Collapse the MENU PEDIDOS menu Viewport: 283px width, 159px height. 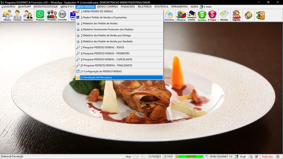click(86, 7)
